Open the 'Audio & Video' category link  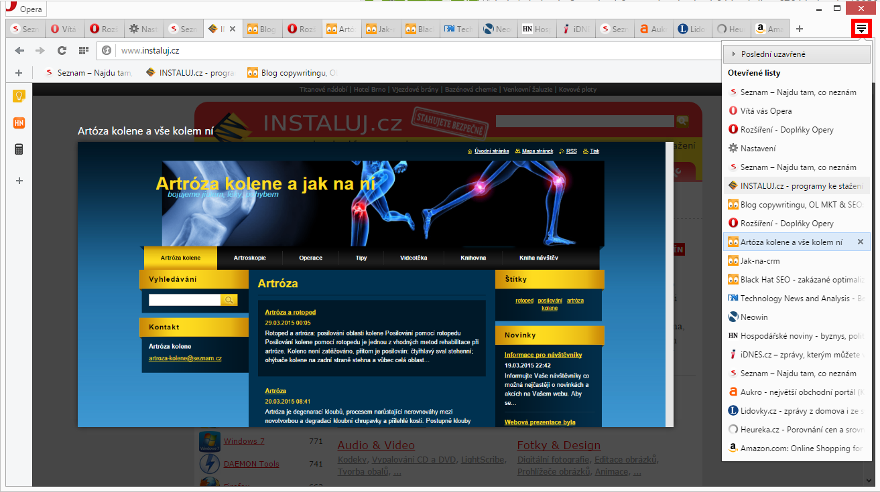[x=376, y=445]
